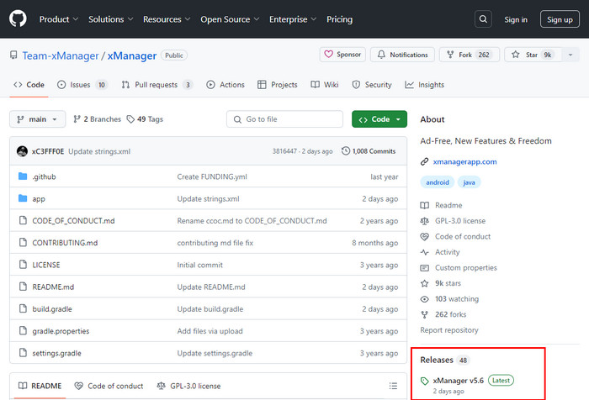Open the CONTRIBUTING.md file

click(x=65, y=243)
